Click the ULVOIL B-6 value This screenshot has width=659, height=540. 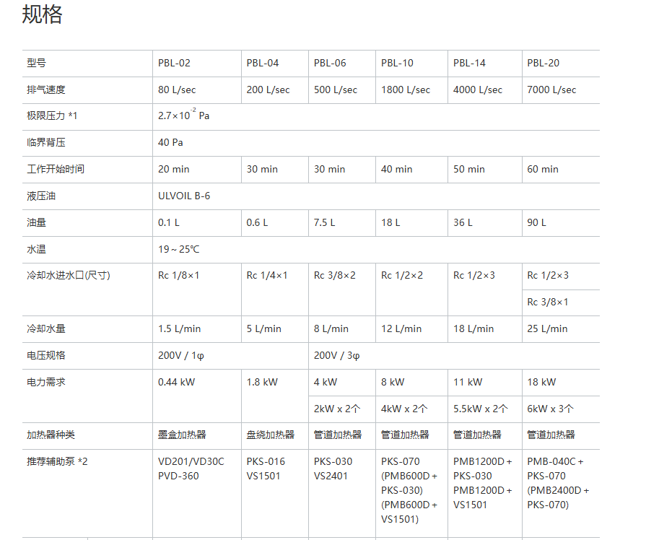184,196
